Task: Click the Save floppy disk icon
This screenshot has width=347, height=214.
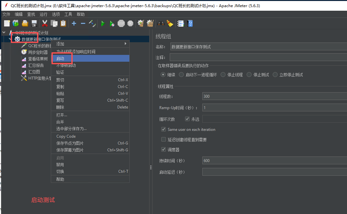Action: coord(34,23)
